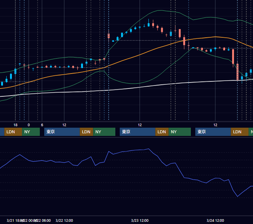Click the 3/22 12:00 date label
This screenshot has width=253, height=224.
pyautogui.click(x=64, y=220)
